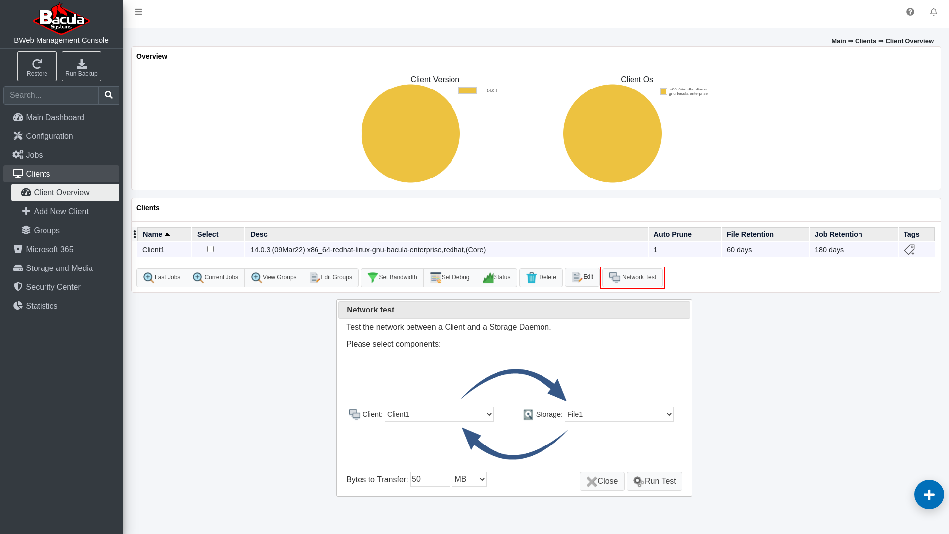Sort by Job Retention column header
The image size is (949, 534).
(853, 234)
